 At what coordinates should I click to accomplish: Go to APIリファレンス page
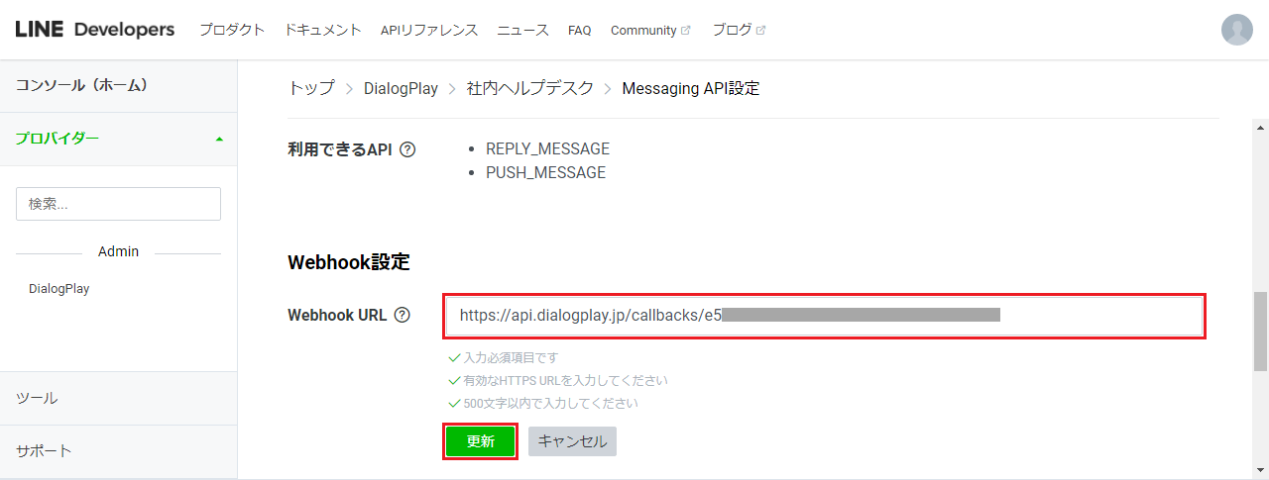pos(428,30)
